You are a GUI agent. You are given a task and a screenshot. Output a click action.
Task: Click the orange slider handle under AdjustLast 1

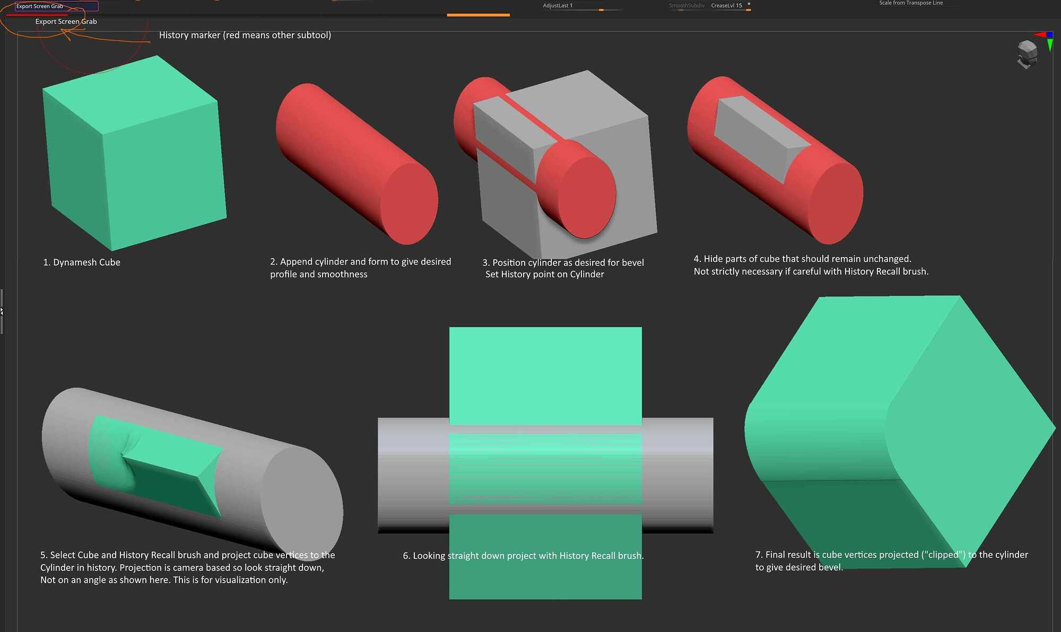(x=602, y=10)
